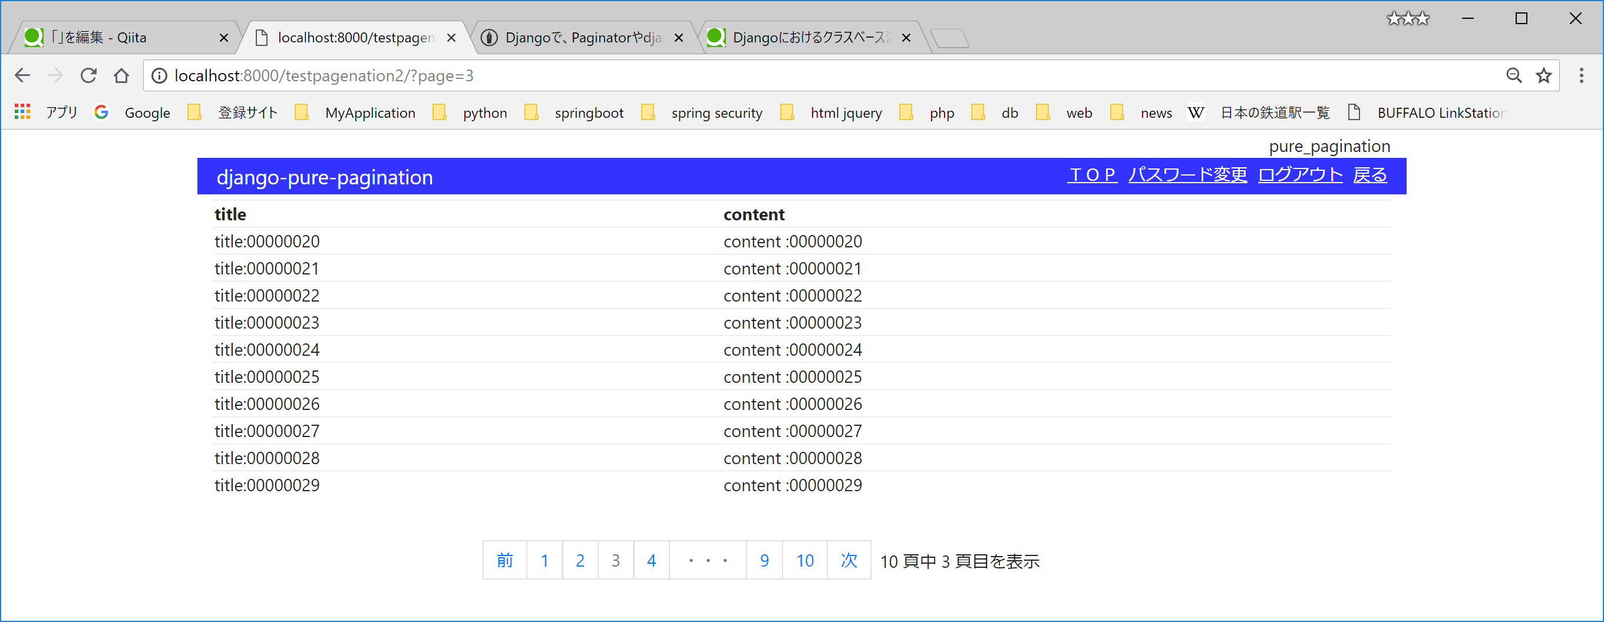Reload the current page

click(88, 75)
